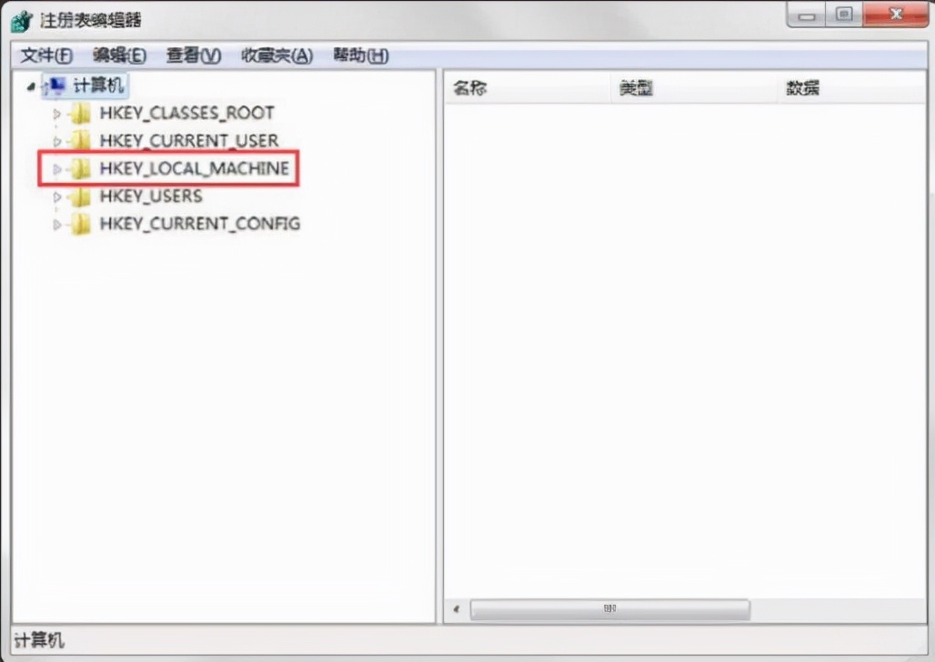The height and width of the screenshot is (662, 935).
Task: Click the 类型 column header
Action: [694, 87]
